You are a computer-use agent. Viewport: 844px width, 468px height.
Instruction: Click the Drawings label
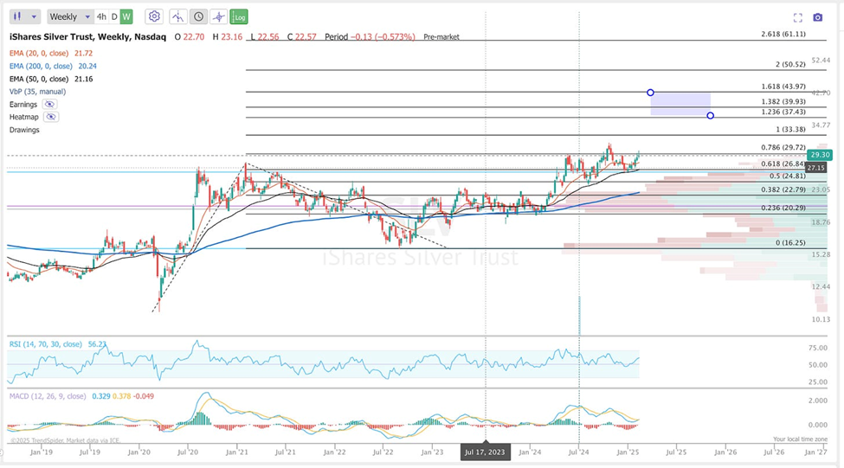click(24, 130)
